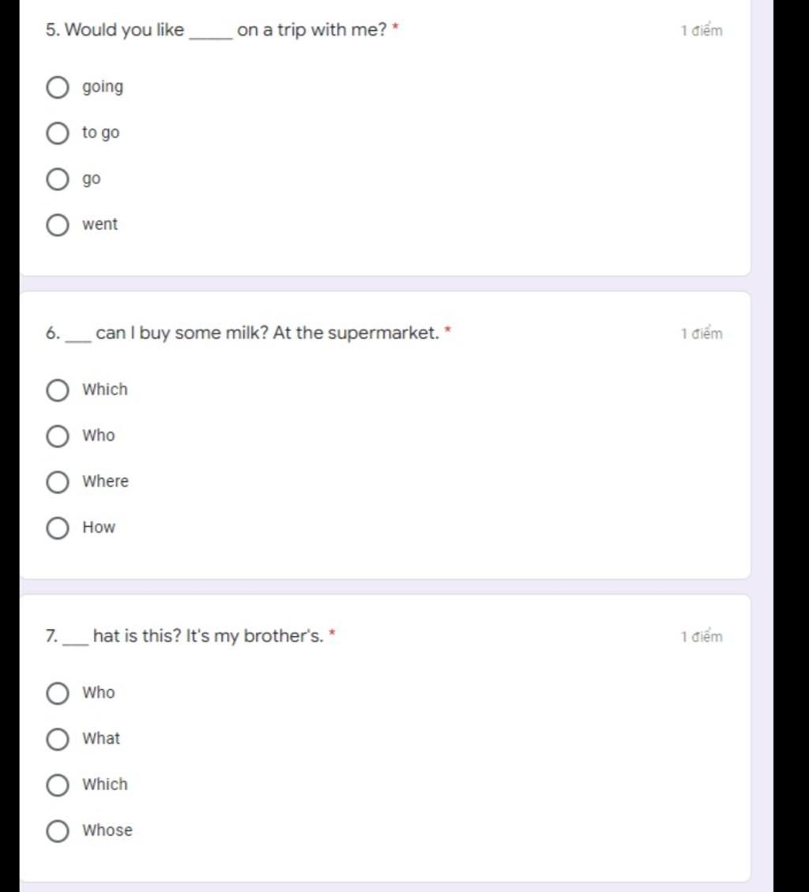The height and width of the screenshot is (892, 809).
Task: Choose 'What' radio option
Action: click(58, 739)
